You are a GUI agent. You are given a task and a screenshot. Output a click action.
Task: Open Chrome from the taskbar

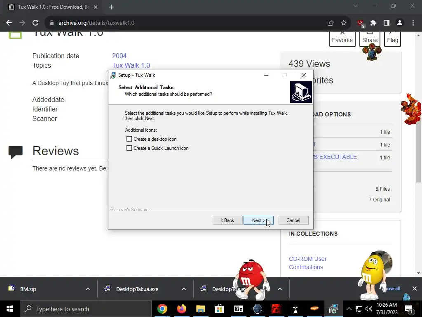coord(162,309)
